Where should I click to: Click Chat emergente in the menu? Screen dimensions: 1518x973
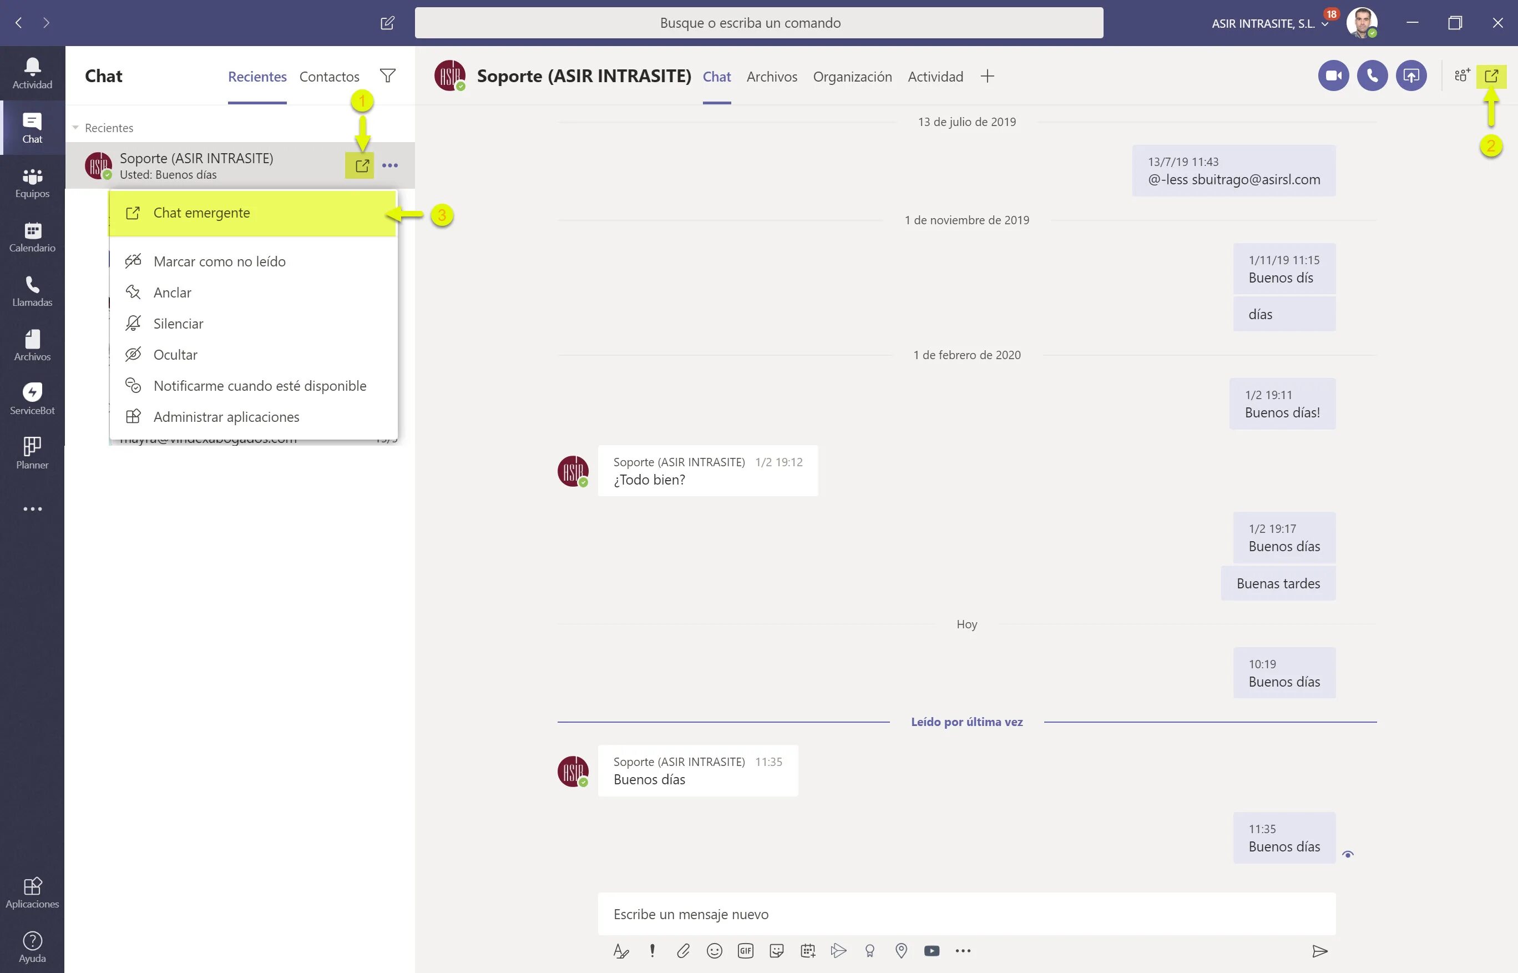tap(201, 213)
